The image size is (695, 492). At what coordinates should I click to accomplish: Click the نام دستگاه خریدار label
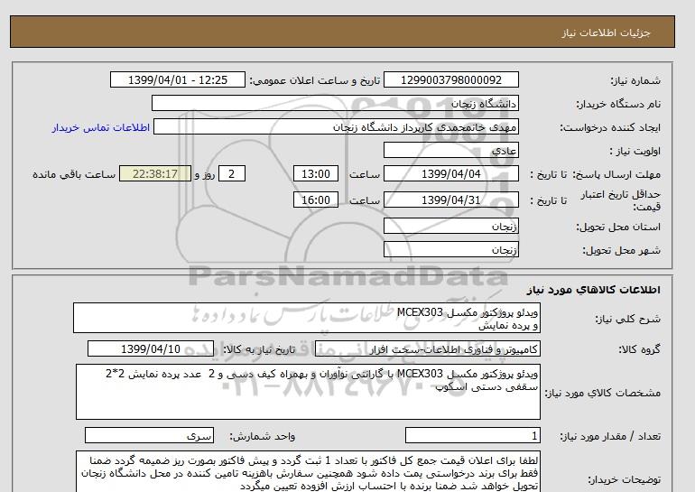(618, 104)
